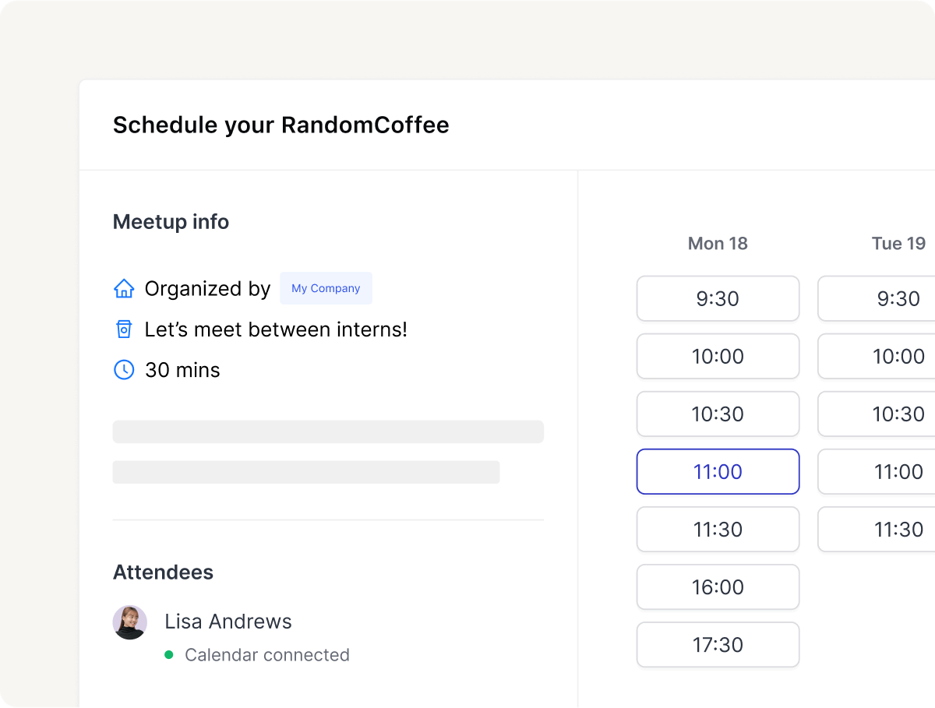Click the Tue 19 column header
Screen dimensions: 935x708
pos(898,244)
